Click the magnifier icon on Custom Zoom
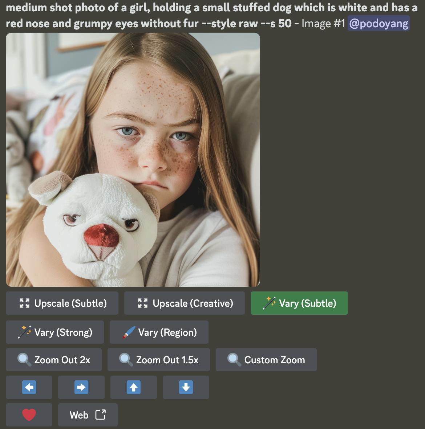Screen dimensions: 425x429 pos(234,360)
